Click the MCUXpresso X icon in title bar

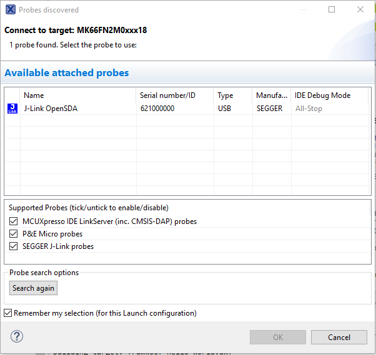pyautogui.click(x=10, y=10)
